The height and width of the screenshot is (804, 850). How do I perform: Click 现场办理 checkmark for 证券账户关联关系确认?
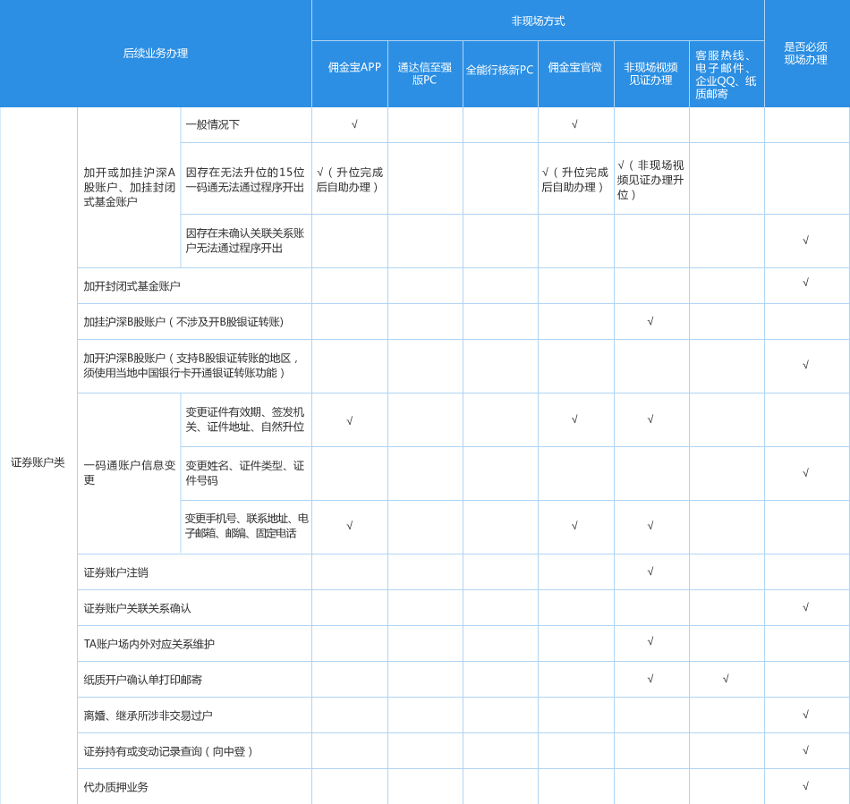805,606
